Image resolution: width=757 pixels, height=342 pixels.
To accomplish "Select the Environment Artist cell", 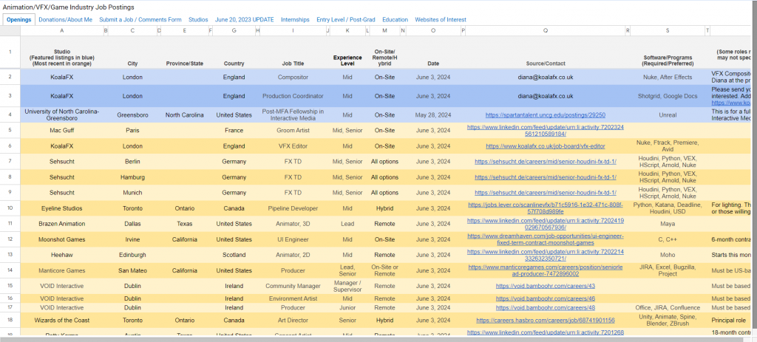I will pyautogui.click(x=293, y=298).
